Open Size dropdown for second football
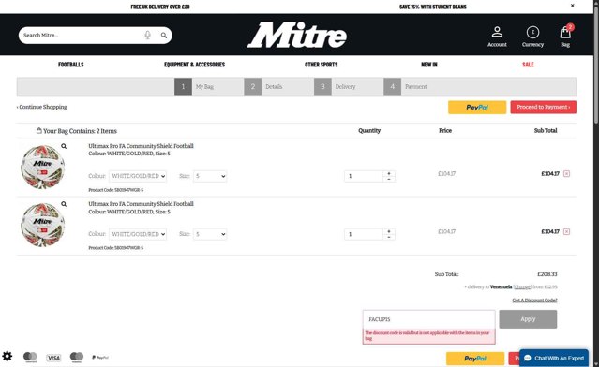The image size is (599, 367). pyautogui.click(x=210, y=234)
